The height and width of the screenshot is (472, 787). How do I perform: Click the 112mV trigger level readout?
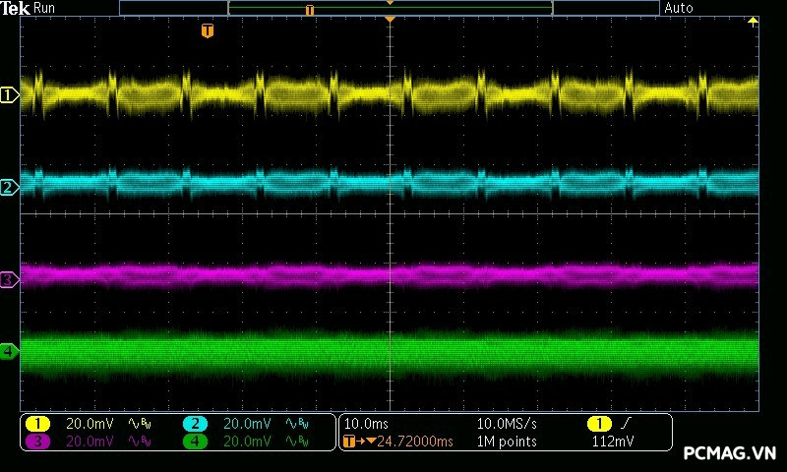coord(612,442)
